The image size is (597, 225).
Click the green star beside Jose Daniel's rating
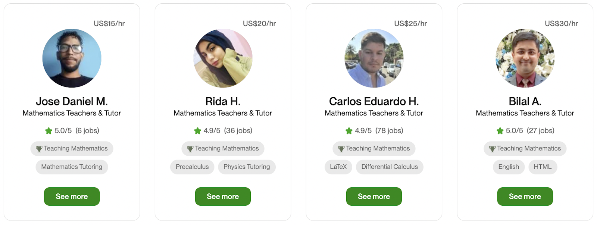click(49, 131)
